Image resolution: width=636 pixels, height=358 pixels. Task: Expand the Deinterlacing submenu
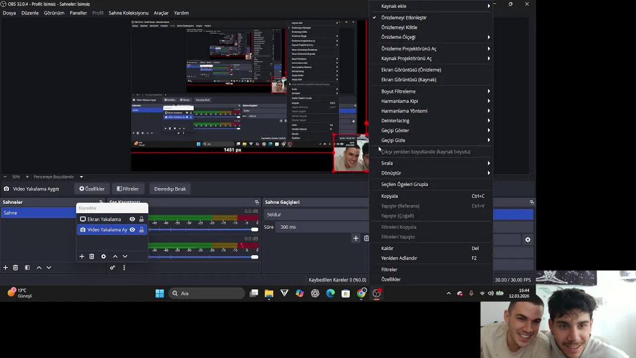coord(431,121)
